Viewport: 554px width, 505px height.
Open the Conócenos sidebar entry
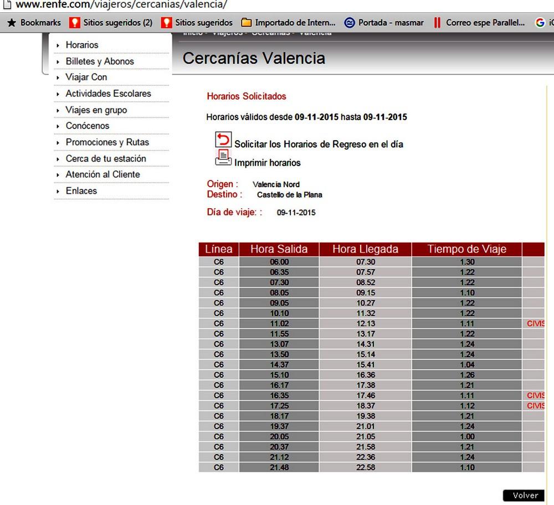pyautogui.click(x=88, y=126)
